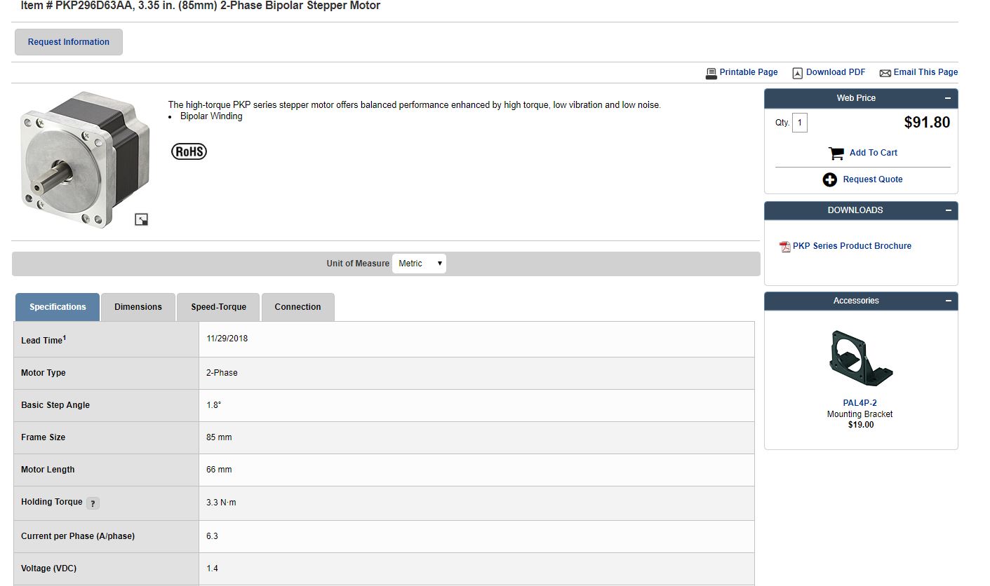Click the Request Information button
This screenshot has width=990, height=586.
[x=69, y=42]
